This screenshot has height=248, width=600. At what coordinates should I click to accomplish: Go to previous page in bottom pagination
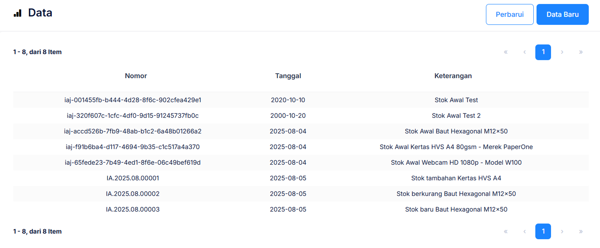tap(524, 231)
